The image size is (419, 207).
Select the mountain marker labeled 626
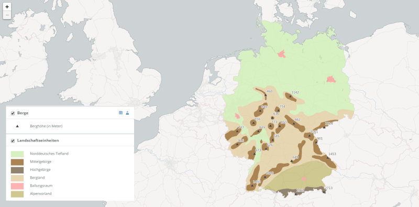[x=266, y=149]
